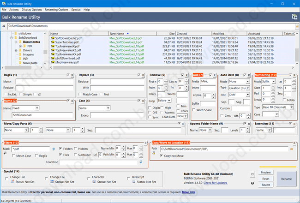Click the Rename button
Viewport: 300px width, 203px height.
click(x=286, y=179)
